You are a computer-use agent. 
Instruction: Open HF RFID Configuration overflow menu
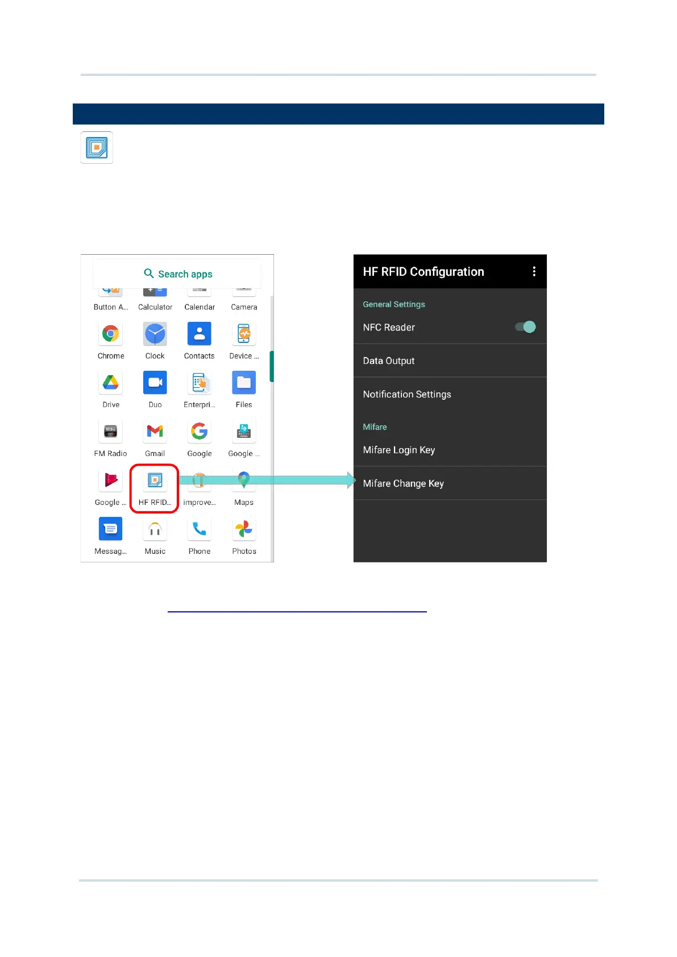click(534, 272)
